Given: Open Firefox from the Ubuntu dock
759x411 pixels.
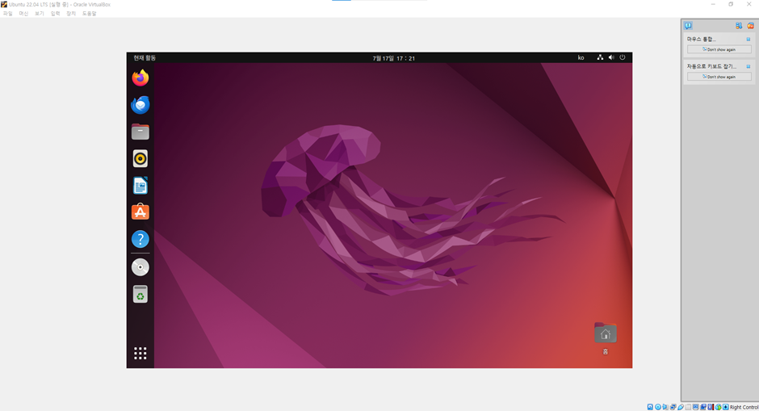Looking at the screenshot, I should pyautogui.click(x=140, y=78).
